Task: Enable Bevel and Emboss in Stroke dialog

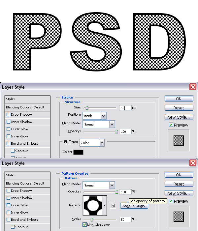Action: click(x=8, y=143)
